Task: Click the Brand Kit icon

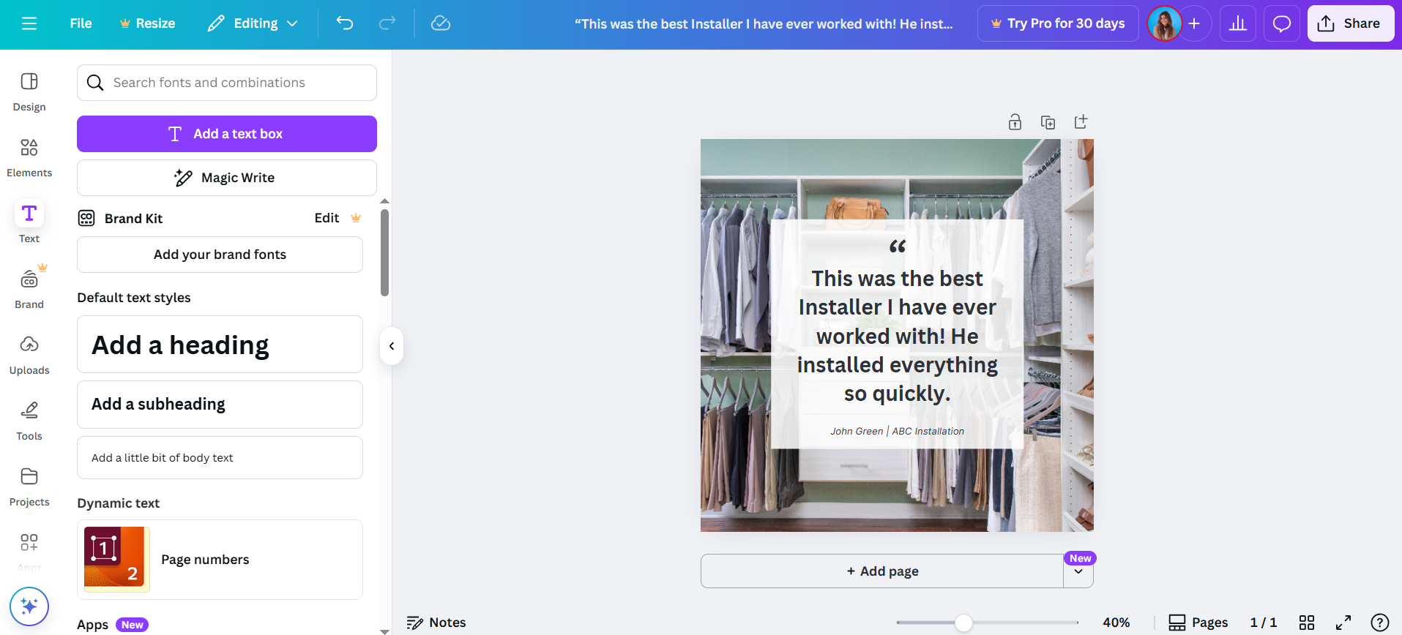Action: point(86,218)
